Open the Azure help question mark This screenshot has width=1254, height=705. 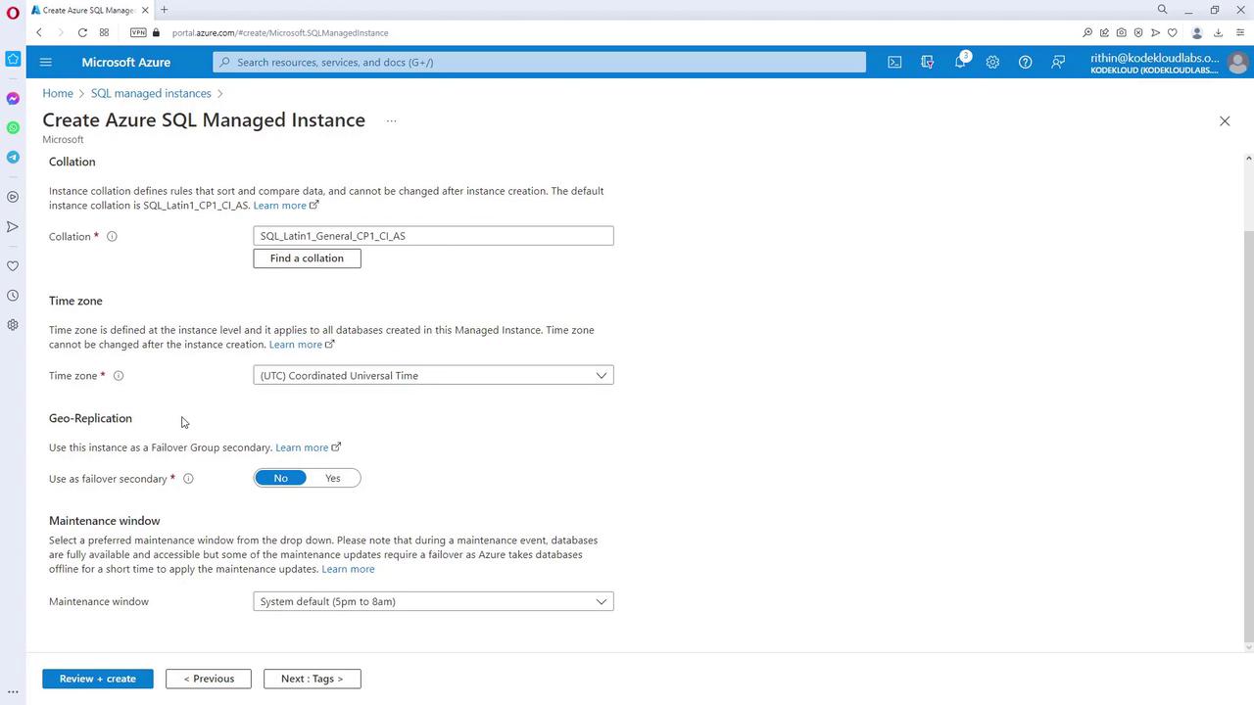(x=1025, y=62)
